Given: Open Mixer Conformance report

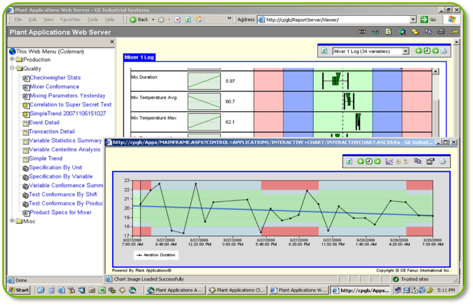Looking at the screenshot, I should tap(54, 86).
